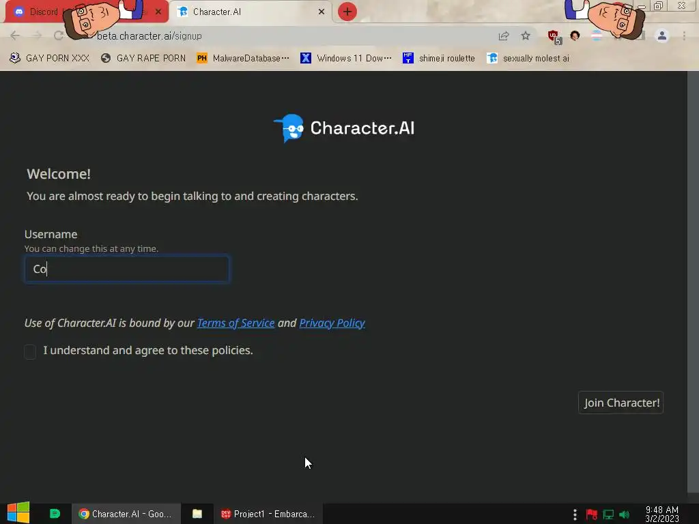Open the Chrome profile icon

(x=661, y=35)
